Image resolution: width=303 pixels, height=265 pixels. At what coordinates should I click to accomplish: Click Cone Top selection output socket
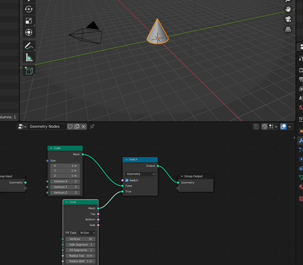[x=98, y=214]
